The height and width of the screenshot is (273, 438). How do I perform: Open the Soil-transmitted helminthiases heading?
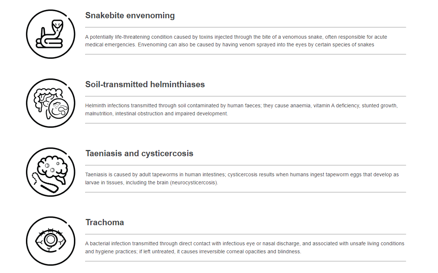[x=145, y=84]
